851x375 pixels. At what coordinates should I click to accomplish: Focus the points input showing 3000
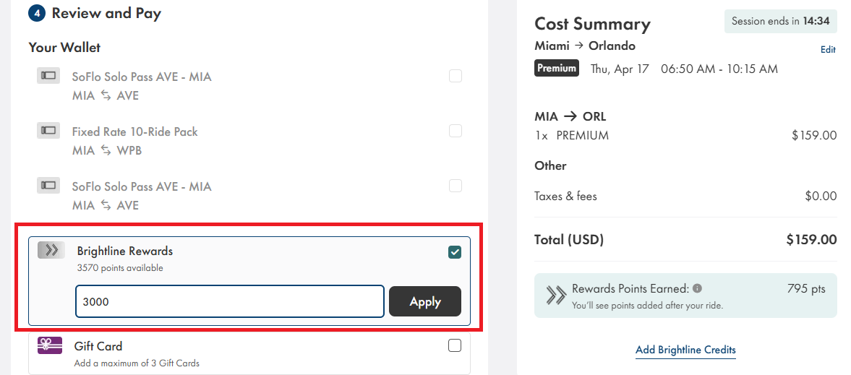tap(229, 301)
